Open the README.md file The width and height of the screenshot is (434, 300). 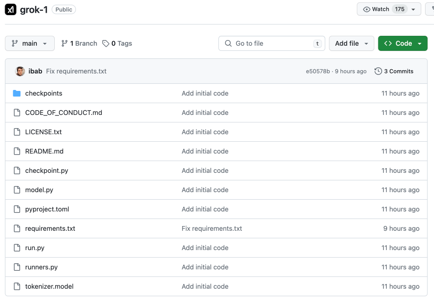[44, 151]
